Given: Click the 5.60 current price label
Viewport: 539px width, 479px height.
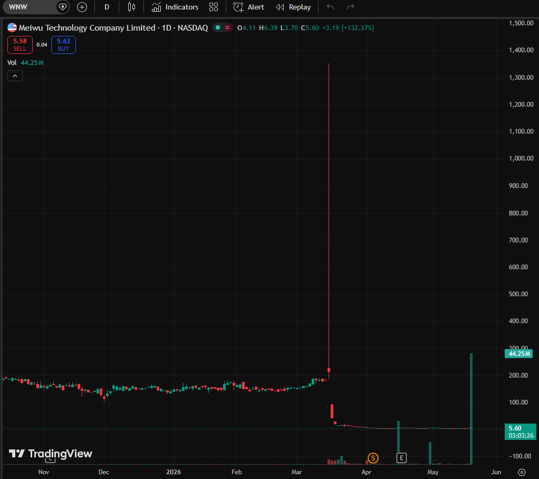Looking at the screenshot, I should click(521, 431).
